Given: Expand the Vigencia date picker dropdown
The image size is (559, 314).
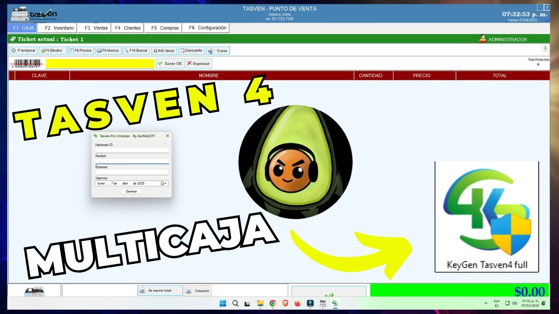Looking at the screenshot, I should click(x=164, y=184).
